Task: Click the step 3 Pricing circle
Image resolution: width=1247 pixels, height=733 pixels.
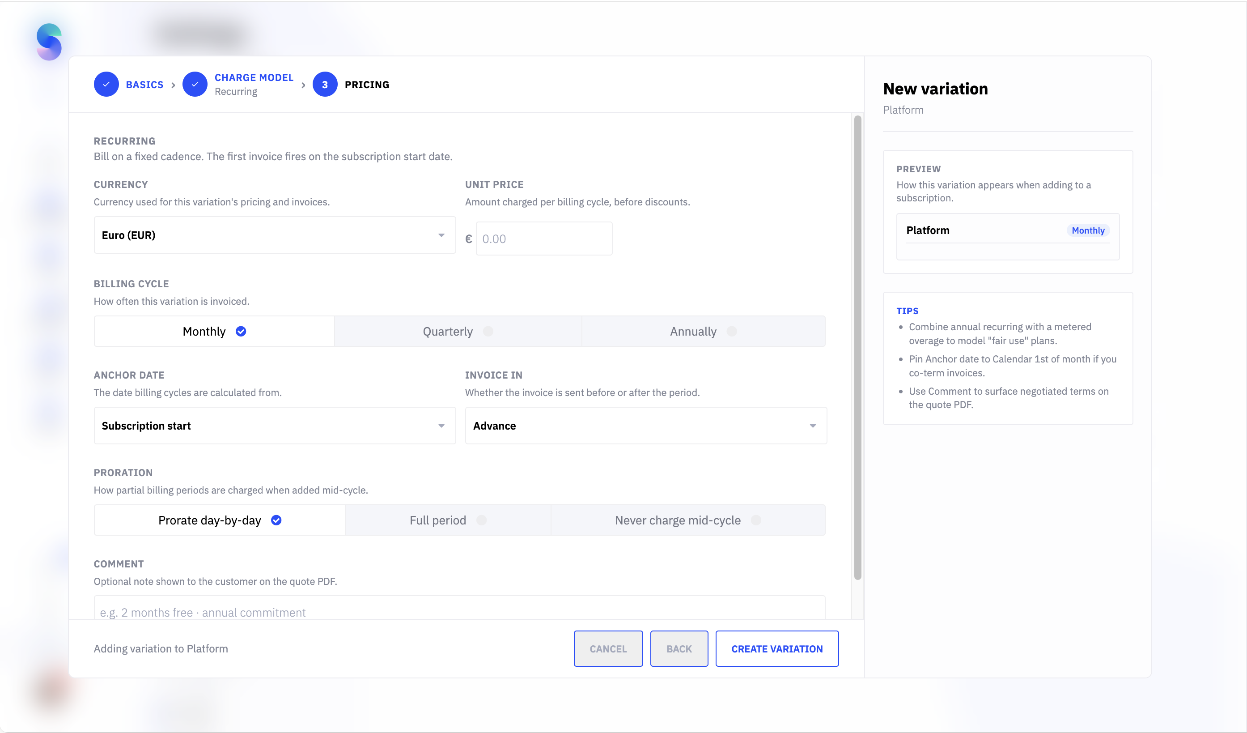Action: pyautogui.click(x=325, y=84)
